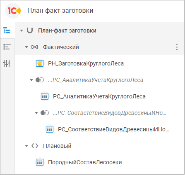This screenshot has width=185, height=175.
Task: Click the join icon beside Фактический
Action: 35,47
